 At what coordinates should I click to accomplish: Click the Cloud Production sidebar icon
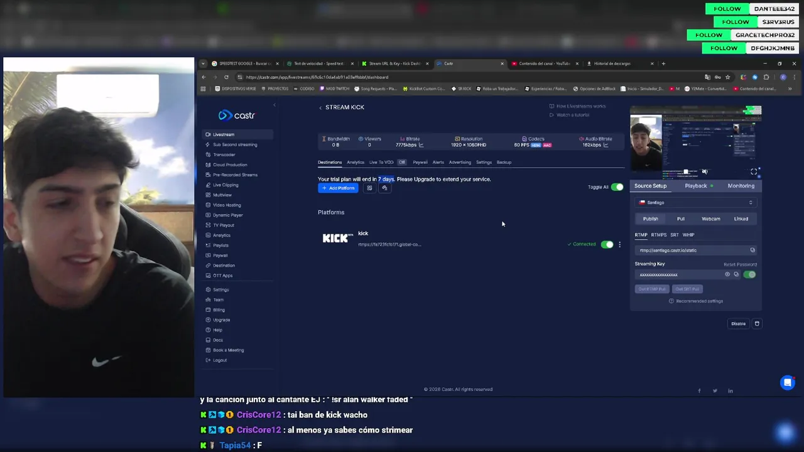tap(208, 164)
